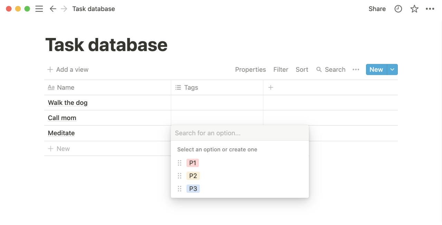The height and width of the screenshot is (225, 442).
Task: Open the sidebar hamburger menu
Action: (x=39, y=9)
